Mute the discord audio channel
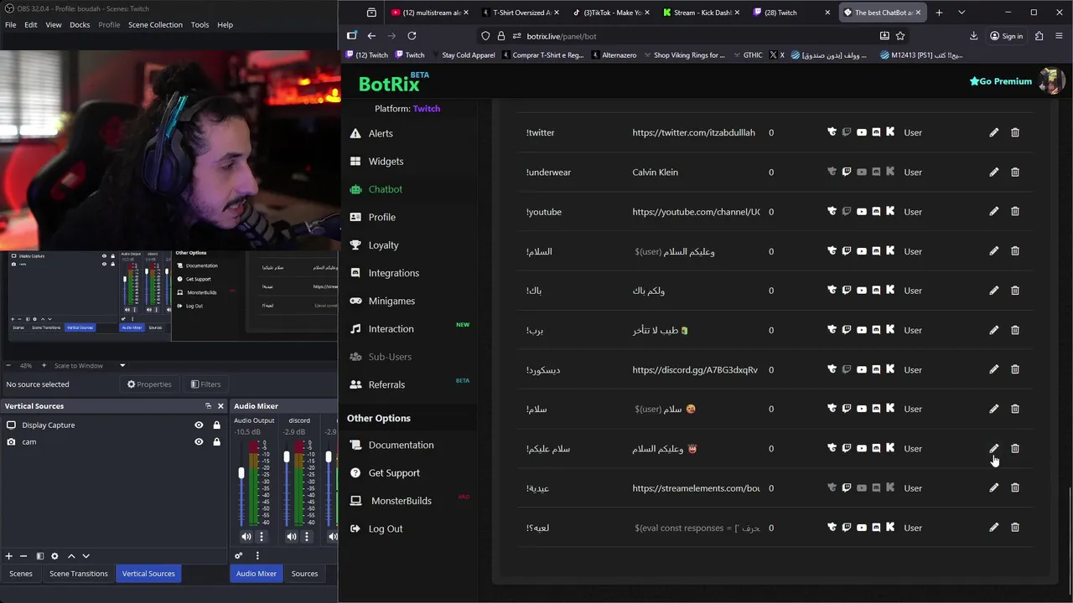This screenshot has width=1073, height=603. pos(291,536)
